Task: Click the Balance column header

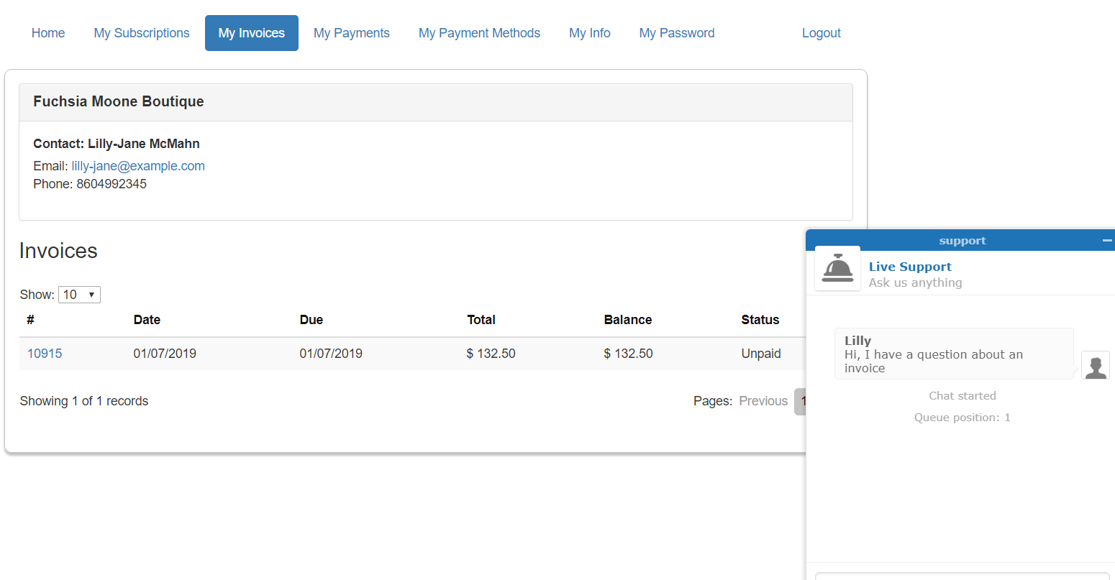Action: (628, 320)
